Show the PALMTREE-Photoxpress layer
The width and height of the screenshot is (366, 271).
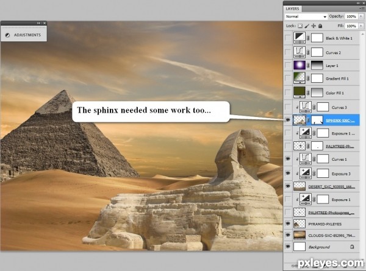288,213
